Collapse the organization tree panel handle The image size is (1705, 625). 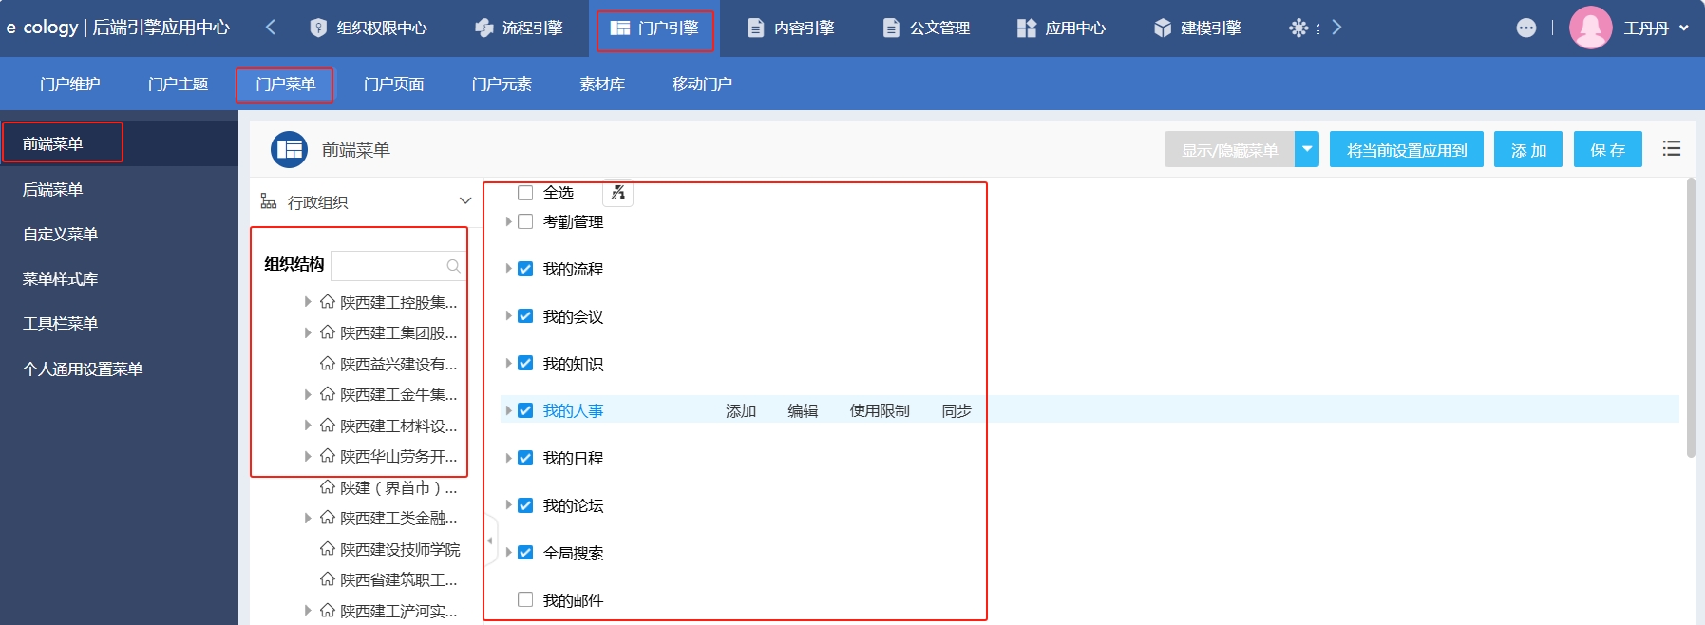pyautogui.click(x=490, y=540)
